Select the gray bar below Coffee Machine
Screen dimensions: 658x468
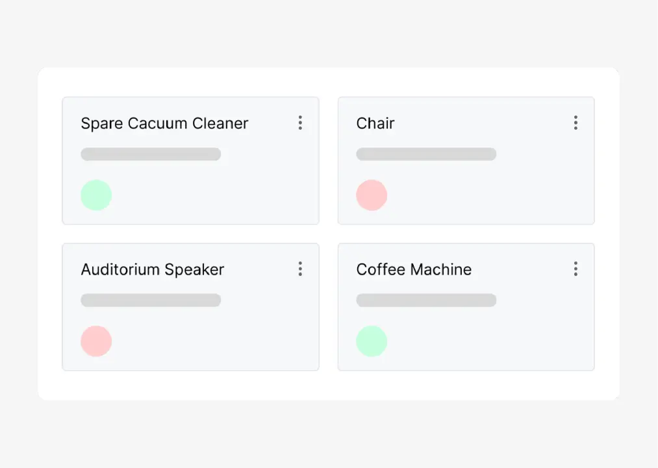click(x=426, y=301)
